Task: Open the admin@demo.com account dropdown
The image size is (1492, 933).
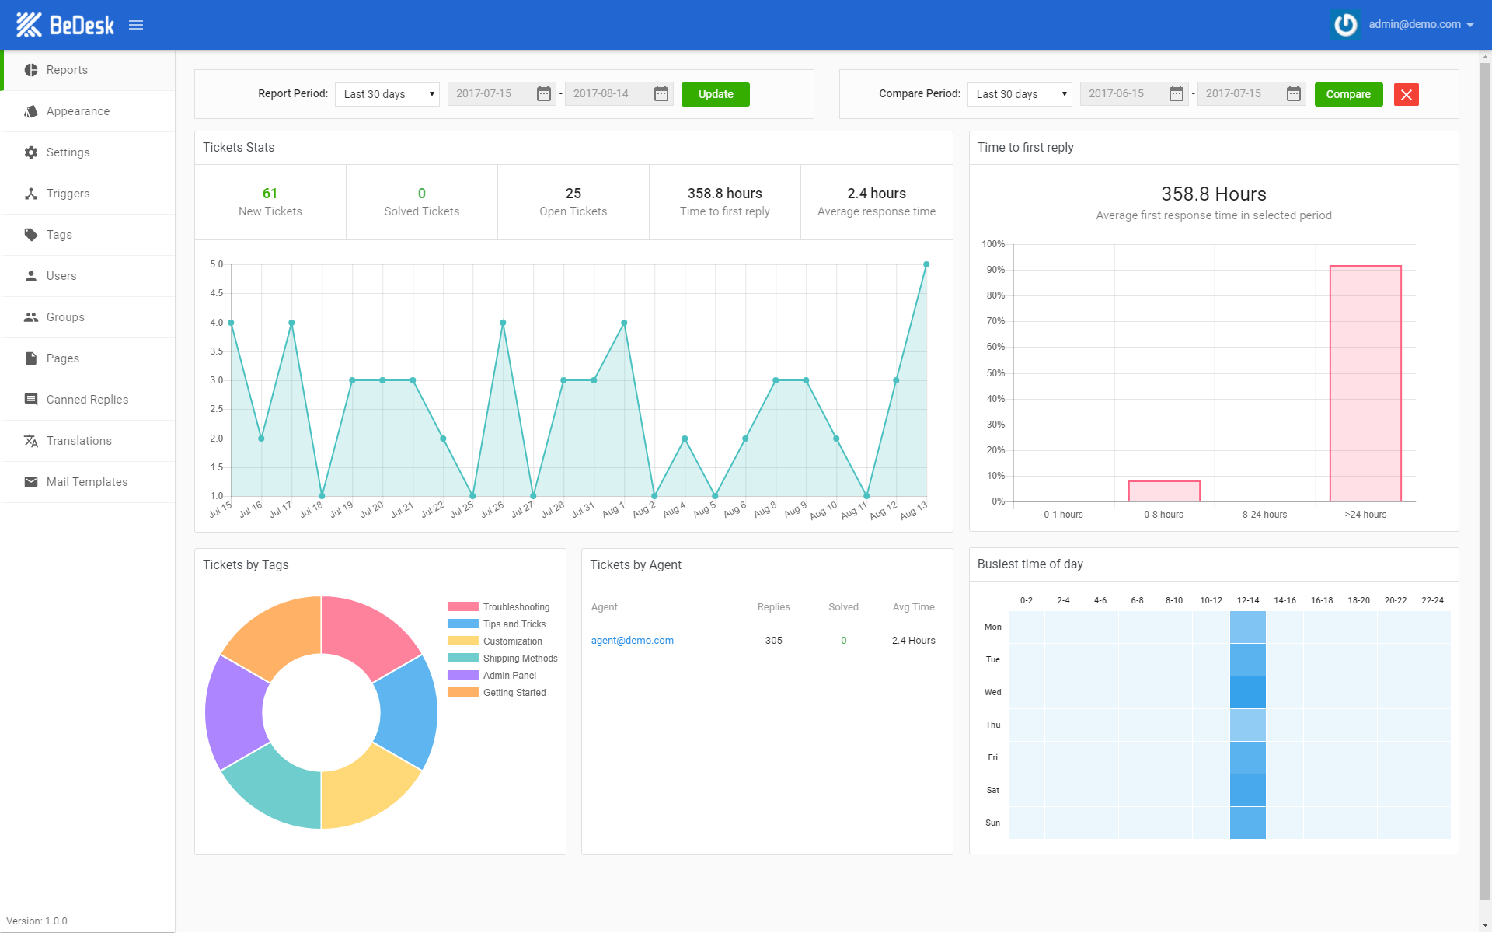Action: (1421, 25)
